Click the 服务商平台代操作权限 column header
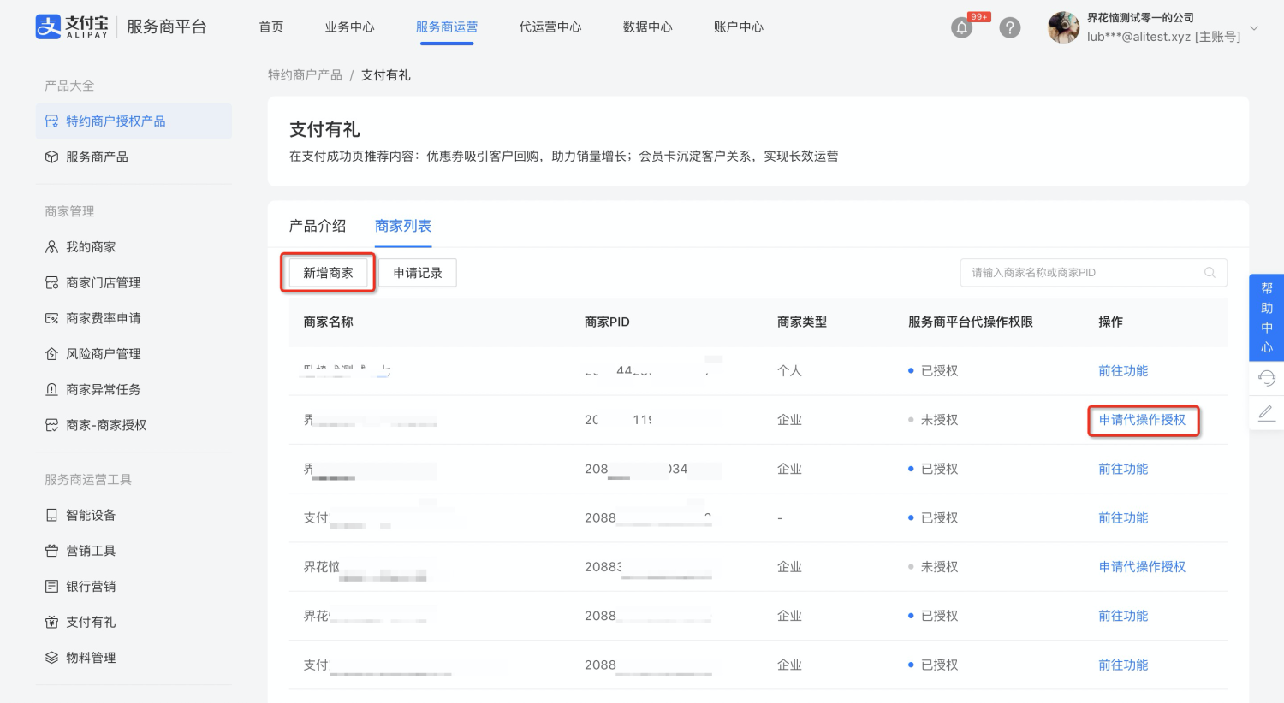Screen dimensions: 1284x703 [971, 322]
